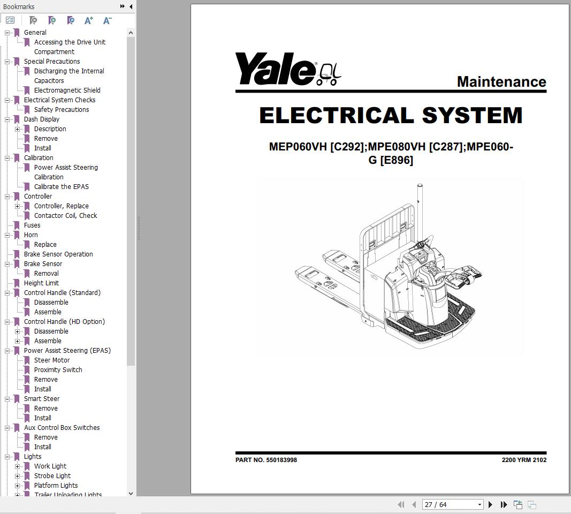Click the go-to-next-view icon
571x514 pixels.
click(x=532, y=504)
